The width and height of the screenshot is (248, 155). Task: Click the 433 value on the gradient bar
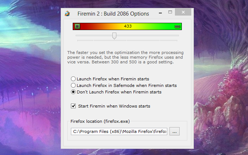click(x=128, y=26)
